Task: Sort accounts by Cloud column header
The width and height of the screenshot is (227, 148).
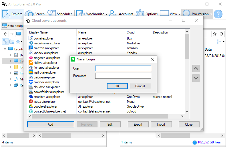Action: (x=131, y=32)
